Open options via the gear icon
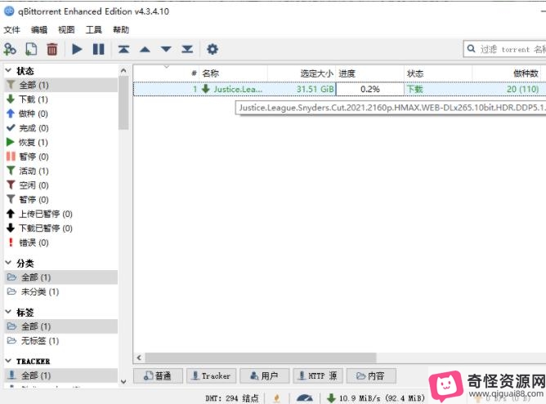The height and width of the screenshot is (404, 546). pyautogui.click(x=213, y=49)
